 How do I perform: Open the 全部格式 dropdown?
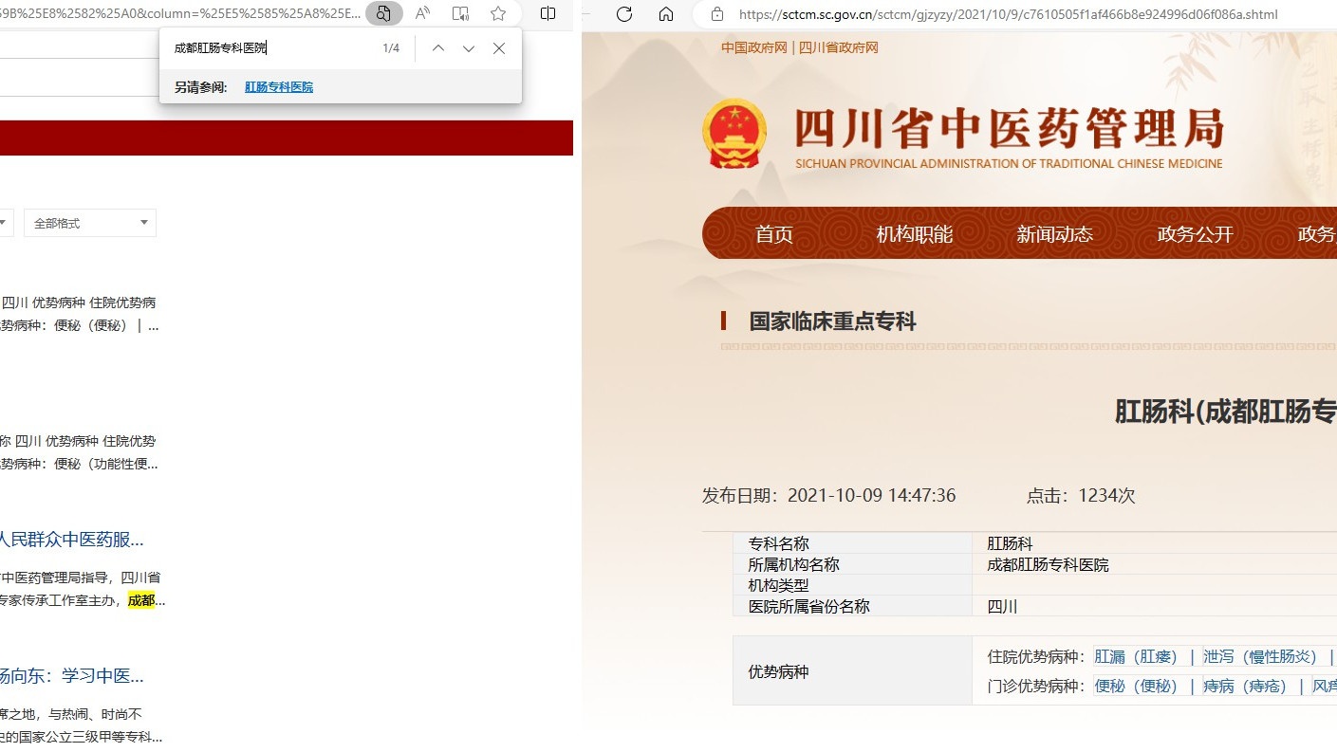click(x=90, y=223)
